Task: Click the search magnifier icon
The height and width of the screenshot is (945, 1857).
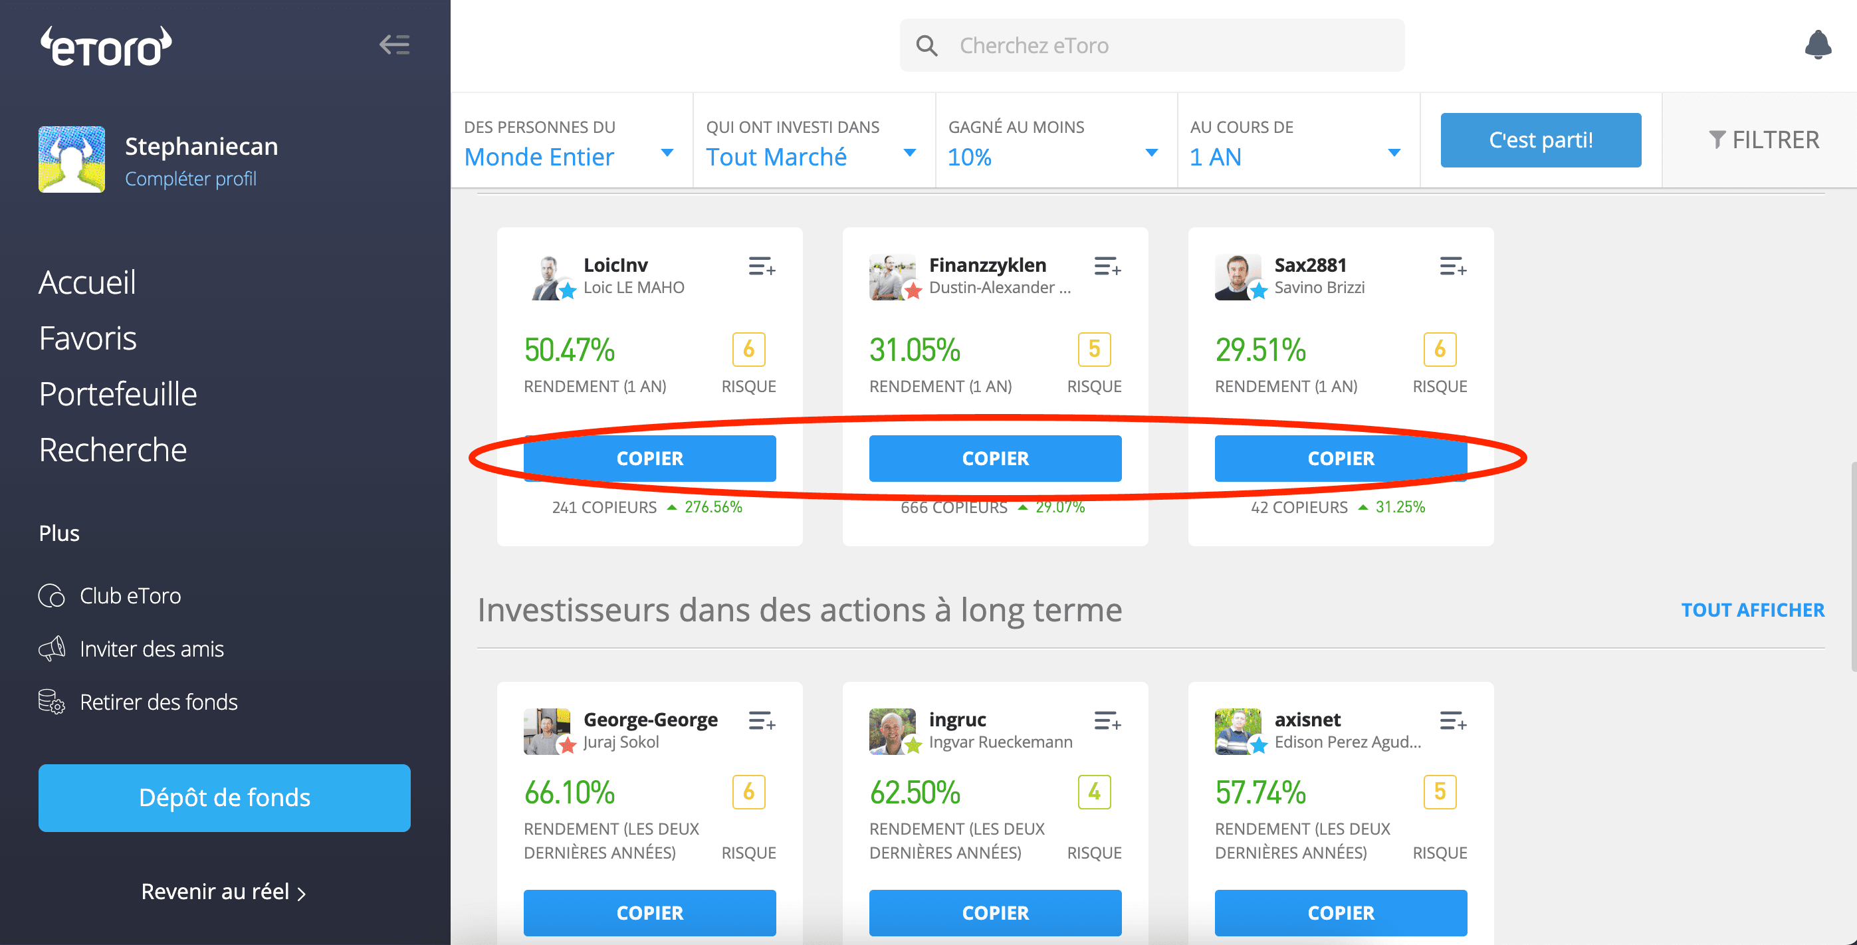Action: click(x=927, y=46)
